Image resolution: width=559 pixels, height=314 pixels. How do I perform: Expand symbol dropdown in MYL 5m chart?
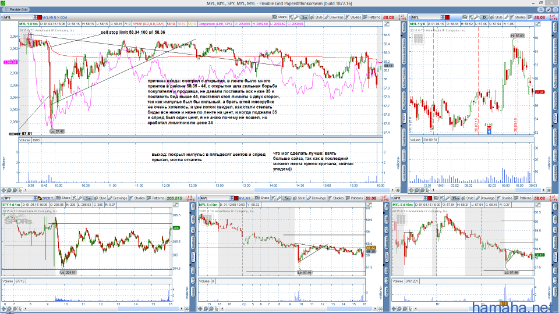(232, 198)
